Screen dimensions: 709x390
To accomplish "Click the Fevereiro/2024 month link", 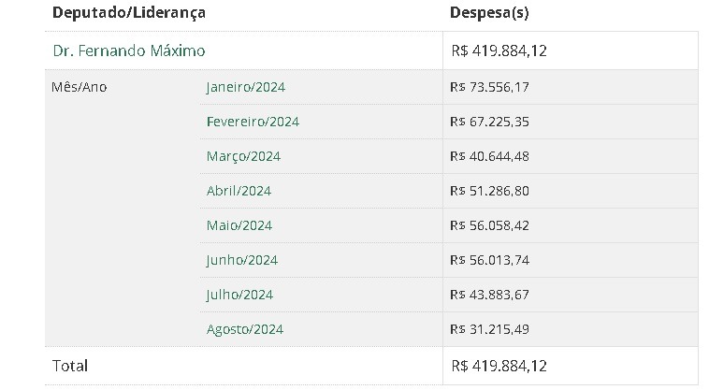I will (x=253, y=122).
